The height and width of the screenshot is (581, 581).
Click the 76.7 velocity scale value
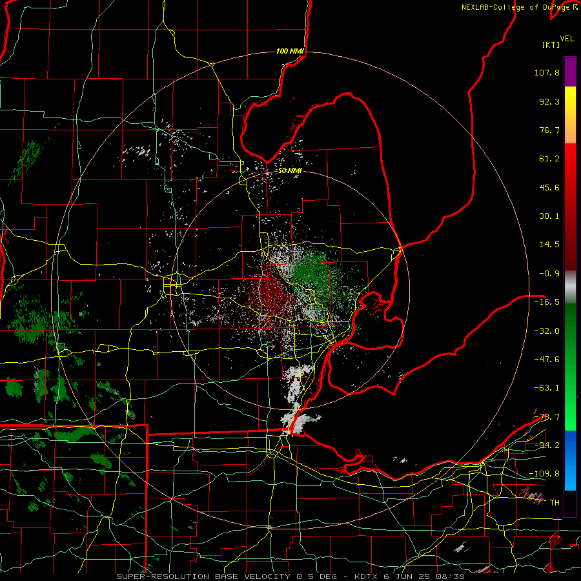click(x=549, y=130)
